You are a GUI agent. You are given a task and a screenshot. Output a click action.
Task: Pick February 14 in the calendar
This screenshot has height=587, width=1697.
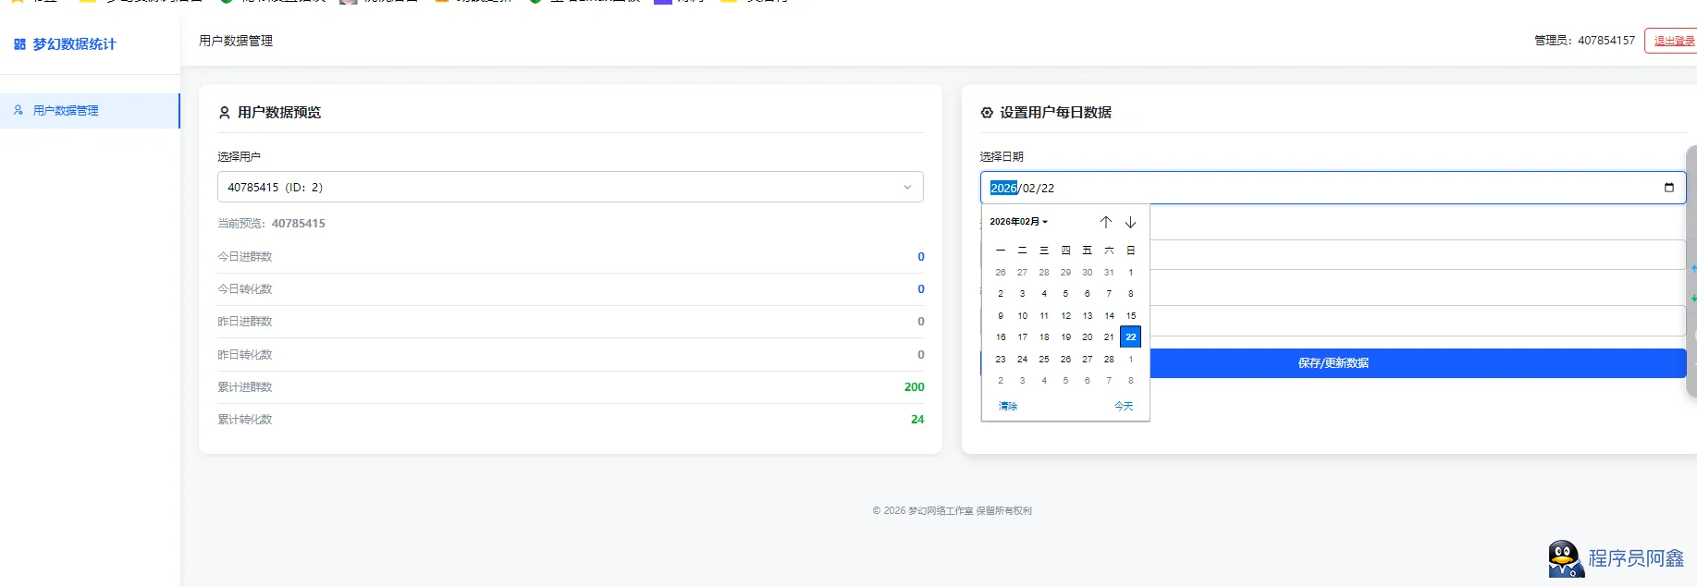[x=1109, y=316]
